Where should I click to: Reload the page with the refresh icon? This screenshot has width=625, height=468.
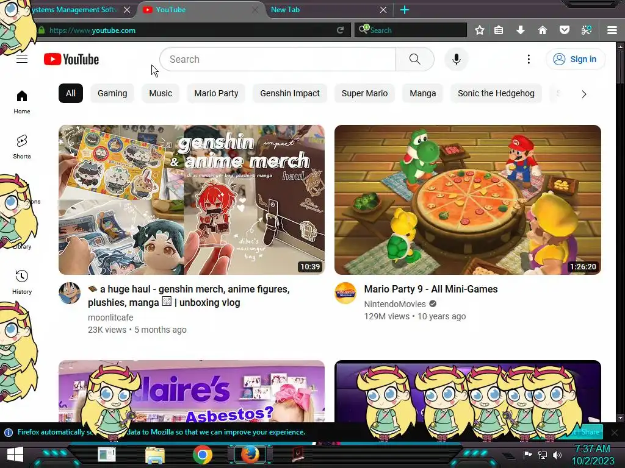pyautogui.click(x=341, y=30)
